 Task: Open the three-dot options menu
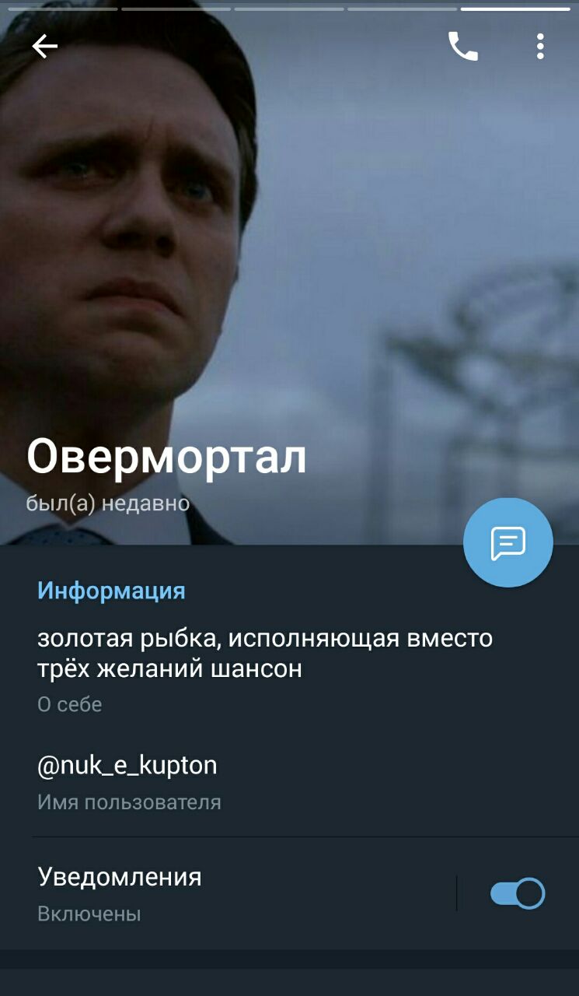(540, 47)
